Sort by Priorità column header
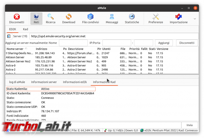Viewport: 204px width, 138px height. [x=134, y=49]
